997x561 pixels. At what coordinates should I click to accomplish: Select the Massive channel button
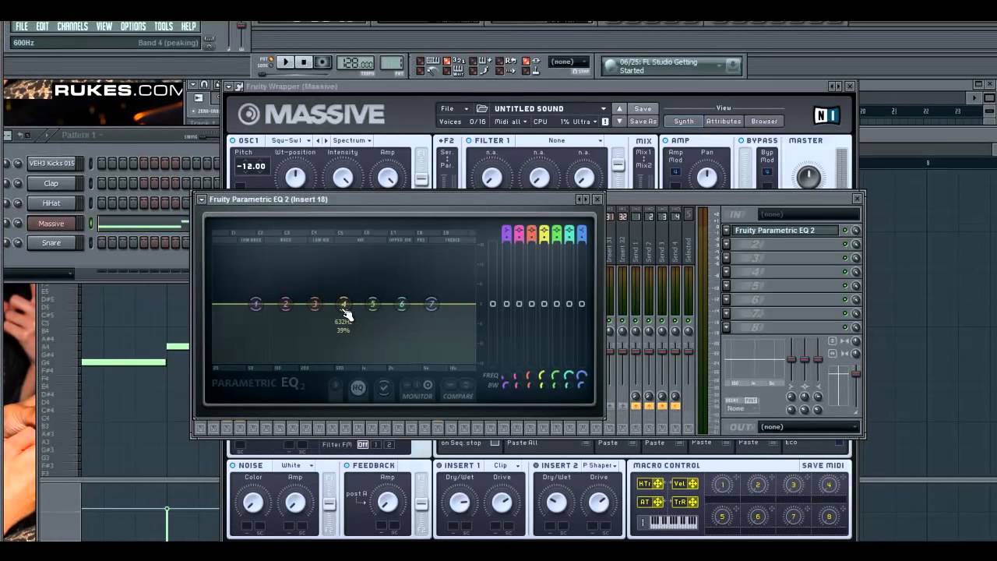[x=51, y=224]
